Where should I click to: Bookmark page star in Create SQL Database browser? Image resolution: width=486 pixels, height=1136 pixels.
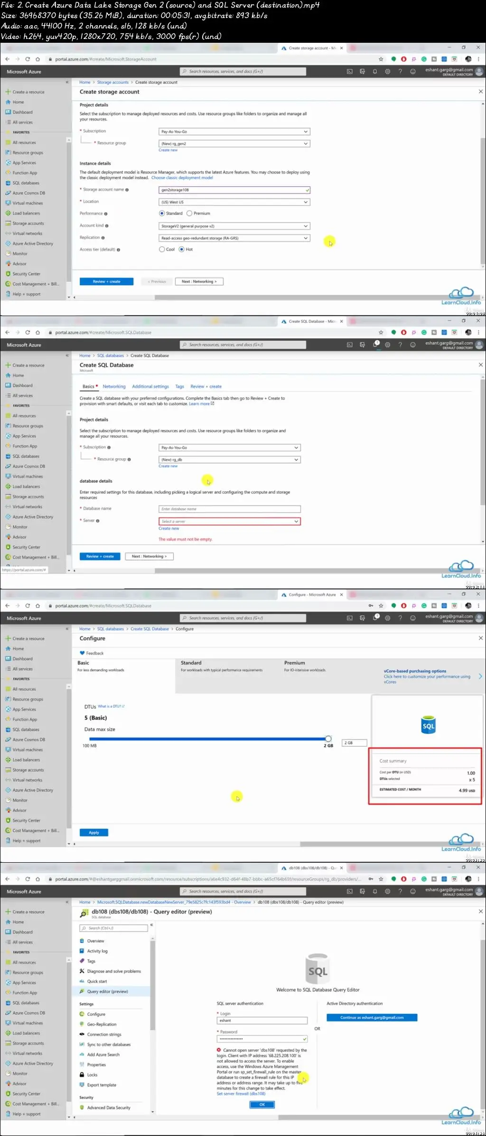pos(381,333)
